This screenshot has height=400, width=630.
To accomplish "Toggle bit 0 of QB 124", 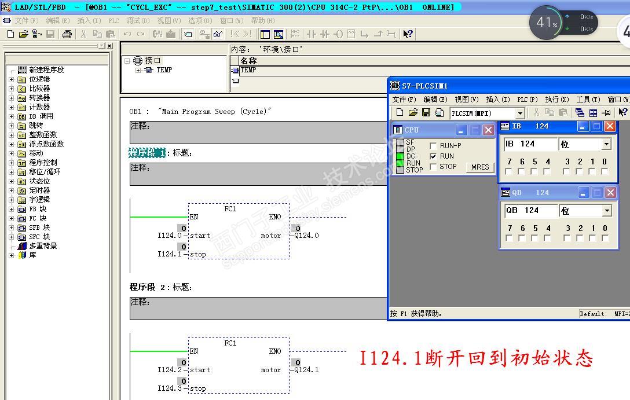I will [x=605, y=238].
